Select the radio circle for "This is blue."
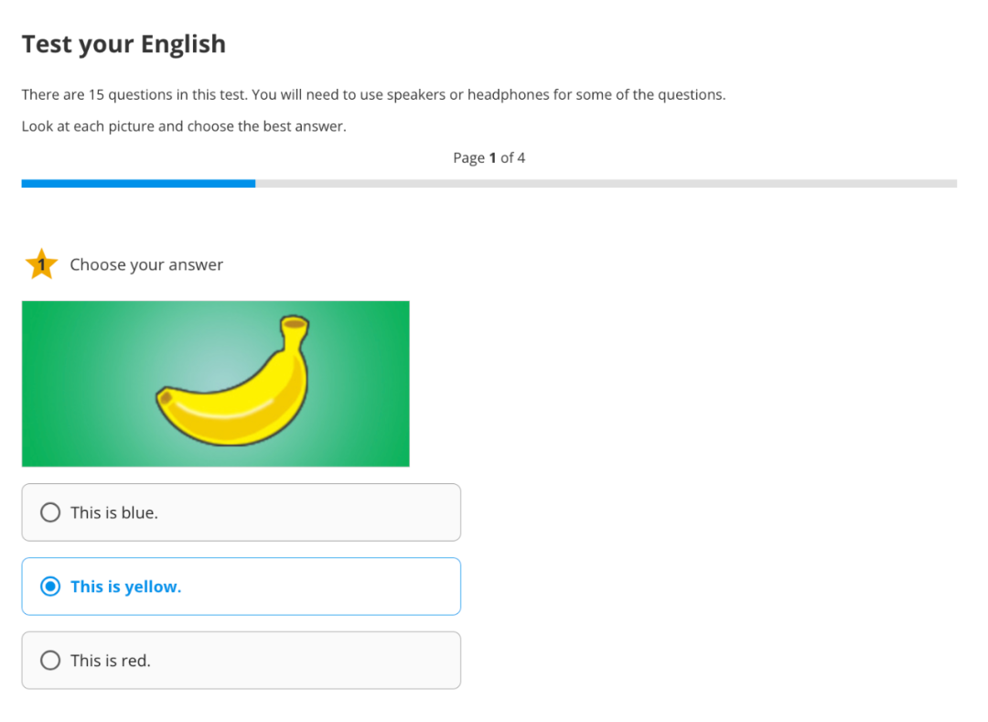Image resolution: width=988 pixels, height=722 pixels. tap(50, 512)
